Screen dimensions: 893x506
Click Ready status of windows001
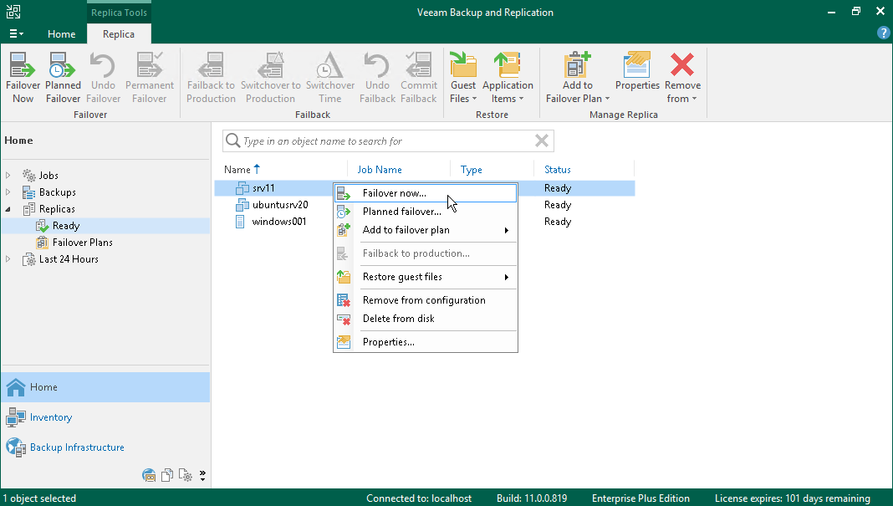(x=558, y=222)
